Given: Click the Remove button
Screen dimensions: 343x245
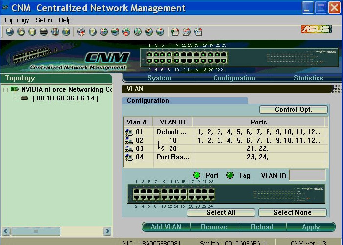Looking at the screenshot, I should point(214,227).
